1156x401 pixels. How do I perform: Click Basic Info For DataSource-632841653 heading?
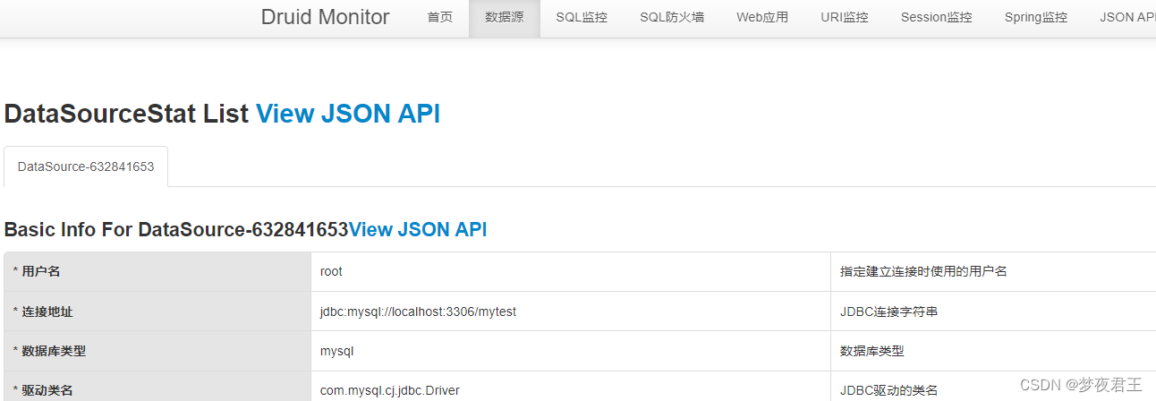pyautogui.click(x=176, y=229)
